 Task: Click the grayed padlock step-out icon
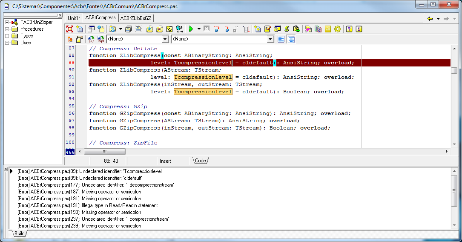coord(235,29)
